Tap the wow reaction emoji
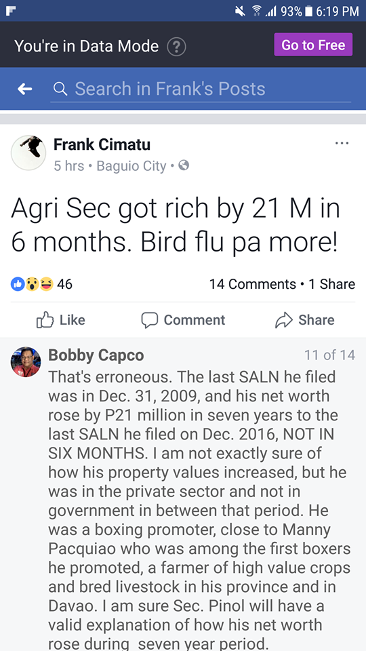This screenshot has height=651, width=366. point(32,284)
